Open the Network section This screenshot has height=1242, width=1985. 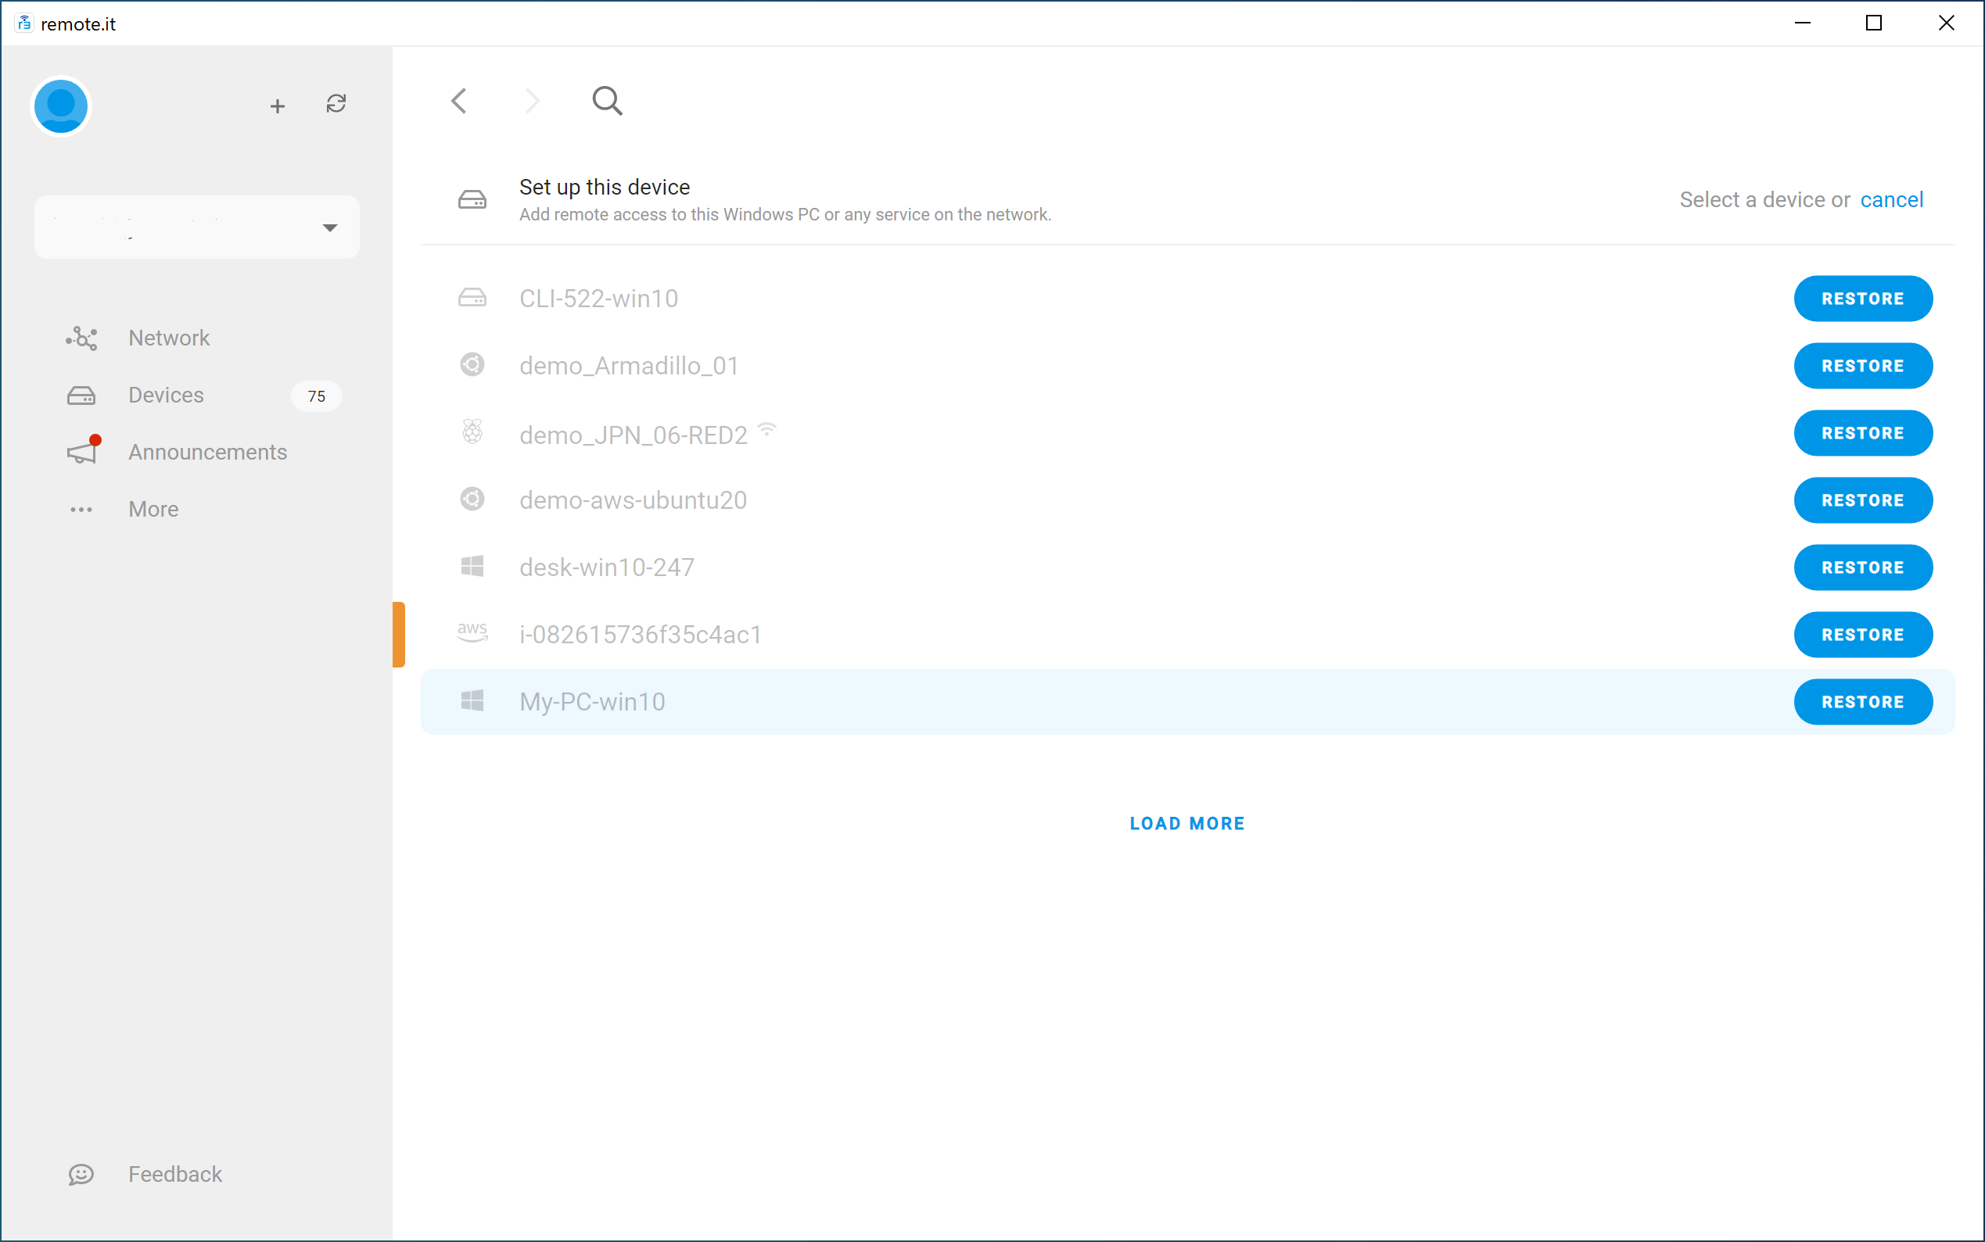pos(169,338)
